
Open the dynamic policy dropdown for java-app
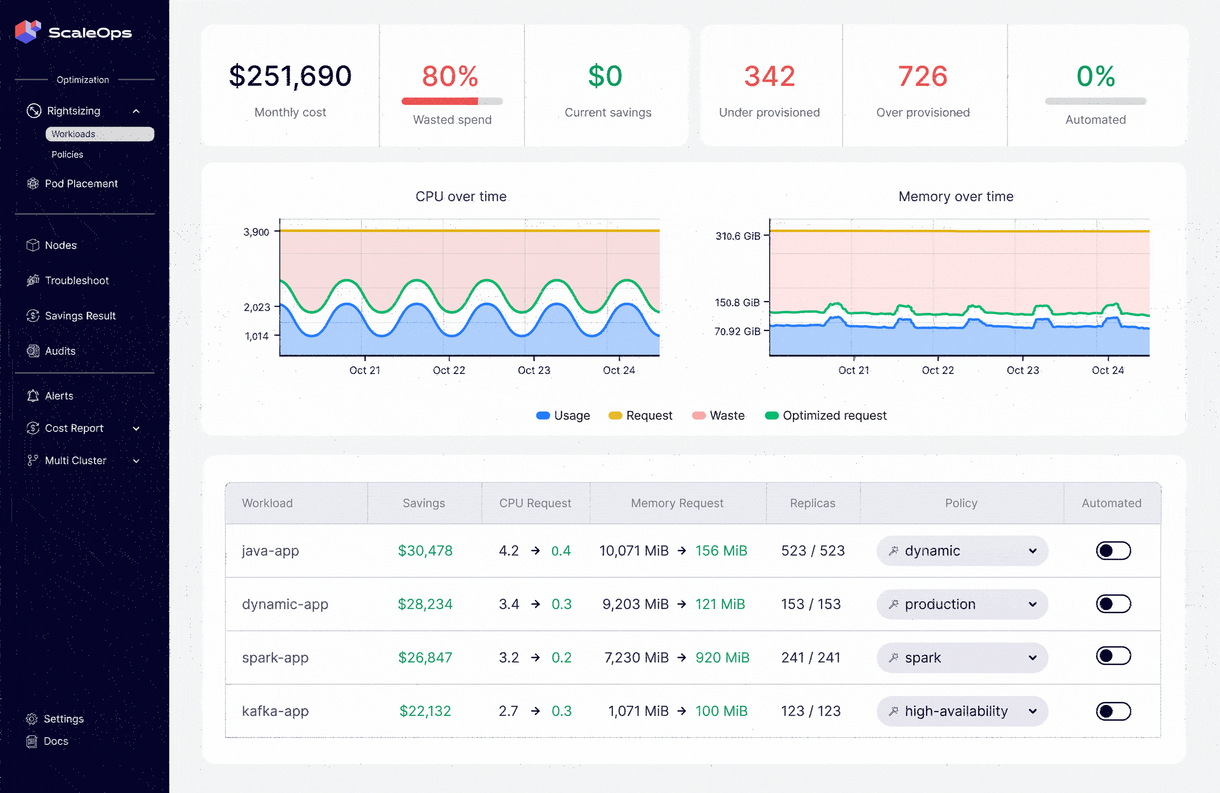click(962, 551)
